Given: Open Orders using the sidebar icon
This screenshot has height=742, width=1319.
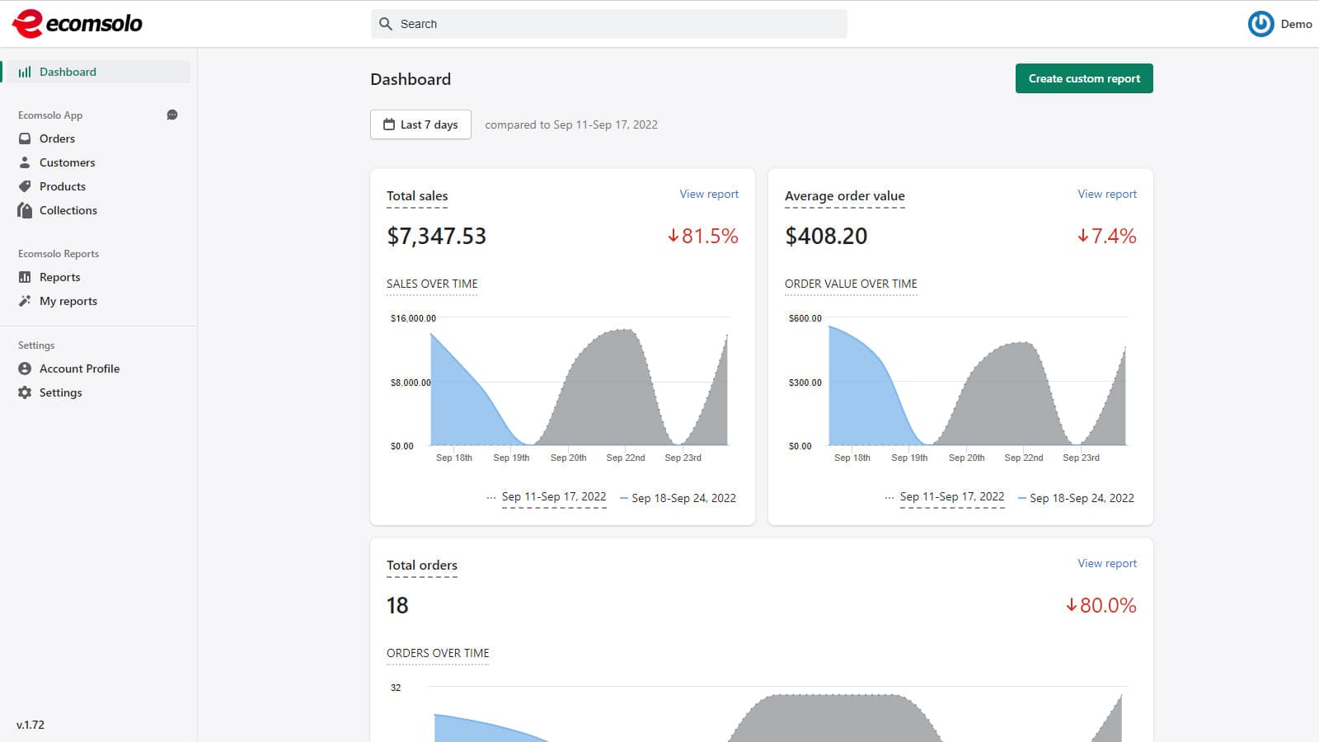Looking at the screenshot, I should pos(25,139).
